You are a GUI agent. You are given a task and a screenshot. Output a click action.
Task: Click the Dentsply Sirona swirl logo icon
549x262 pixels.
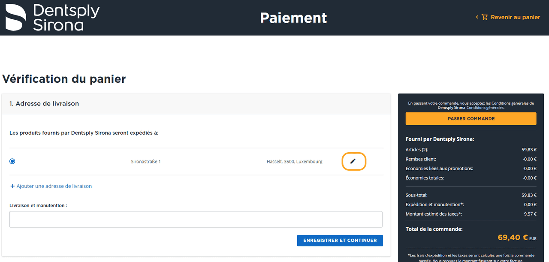15,18
